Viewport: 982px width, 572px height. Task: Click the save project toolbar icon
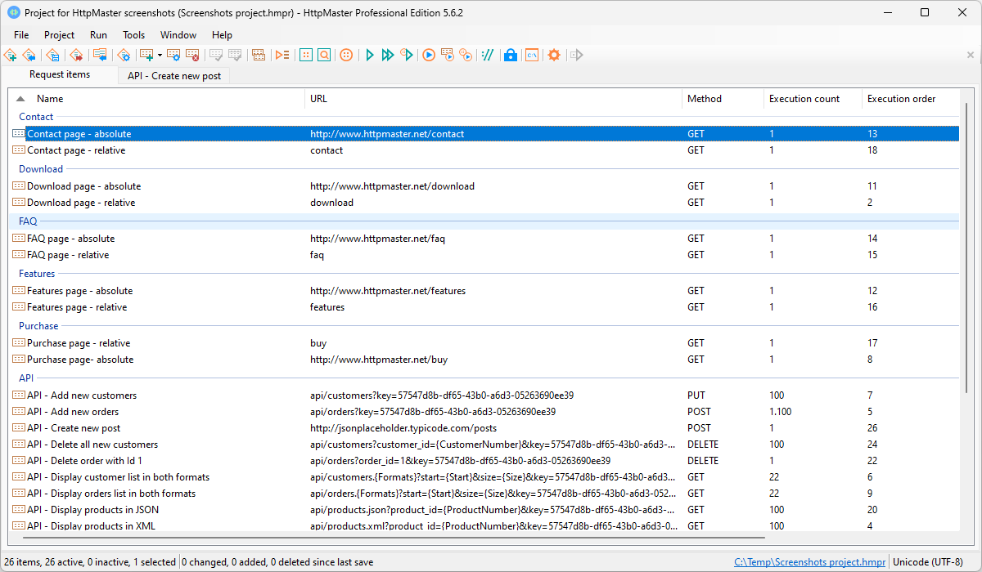click(53, 55)
